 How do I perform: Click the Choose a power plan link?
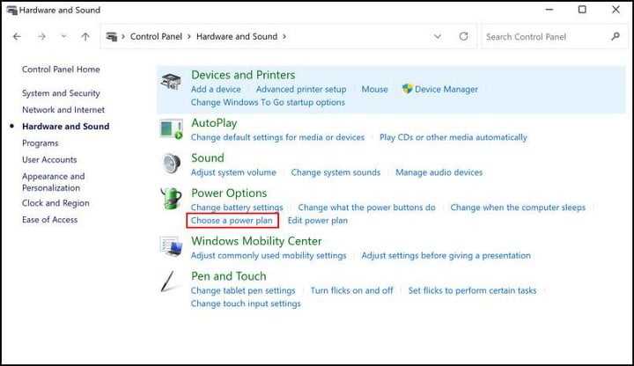click(232, 221)
